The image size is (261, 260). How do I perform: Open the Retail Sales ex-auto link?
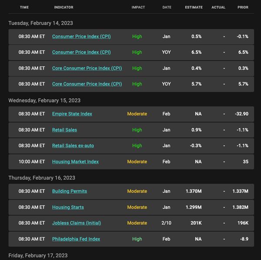(x=73, y=146)
